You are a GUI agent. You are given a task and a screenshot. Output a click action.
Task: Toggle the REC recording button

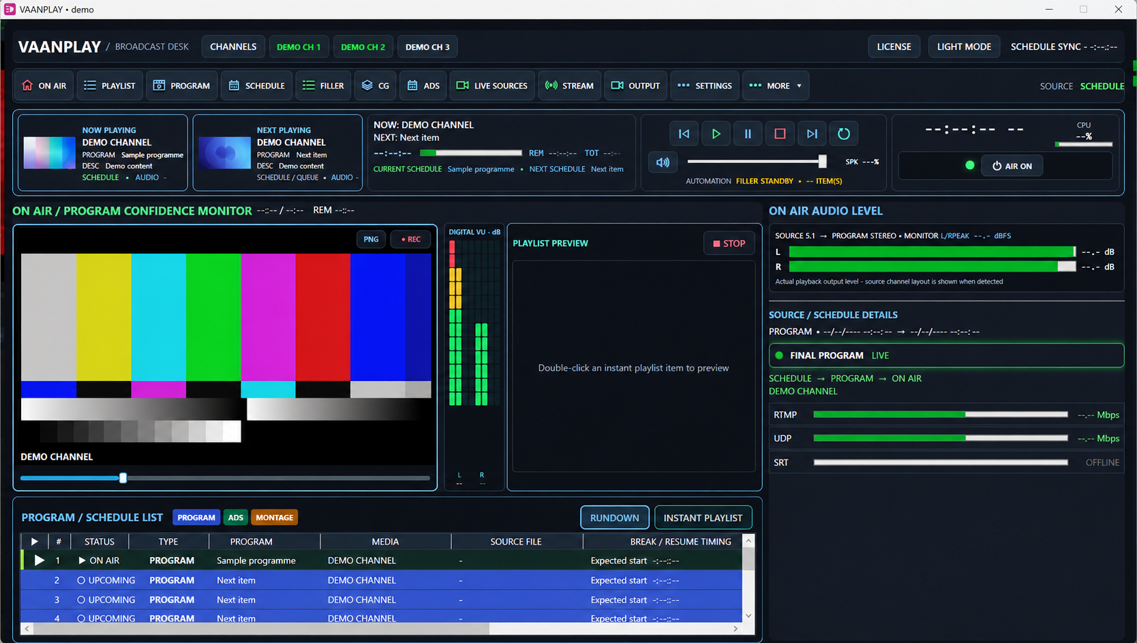(410, 239)
